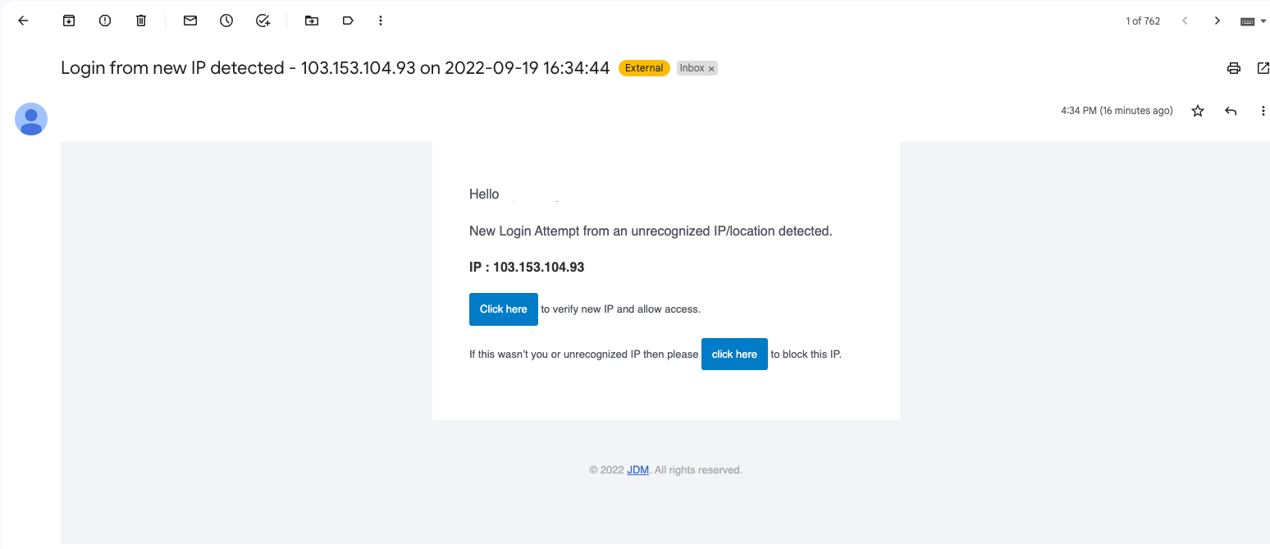Reply to this message
Image resolution: width=1270 pixels, height=549 pixels.
pyautogui.click(x=1231, y=111)
